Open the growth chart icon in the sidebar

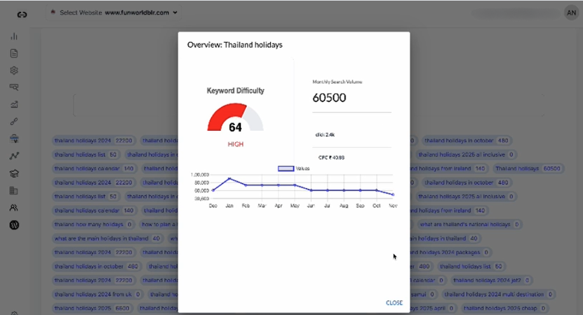click(14, 105)
